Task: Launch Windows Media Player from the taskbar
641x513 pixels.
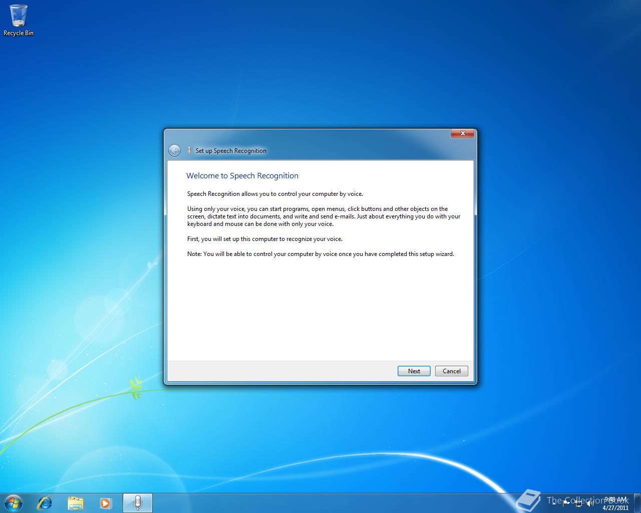Action: coord(106,502)
